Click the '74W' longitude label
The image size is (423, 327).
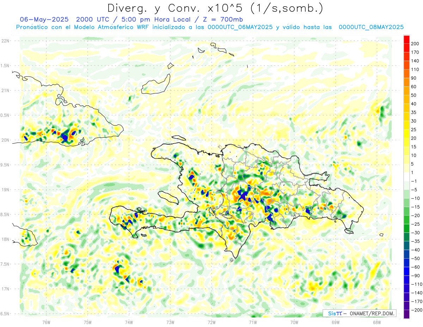click(x=129, y=322)
